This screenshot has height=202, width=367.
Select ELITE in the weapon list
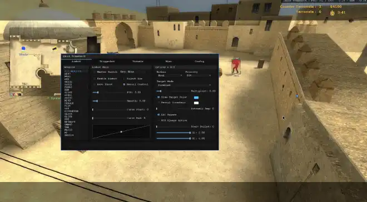[x=68, y=117]
